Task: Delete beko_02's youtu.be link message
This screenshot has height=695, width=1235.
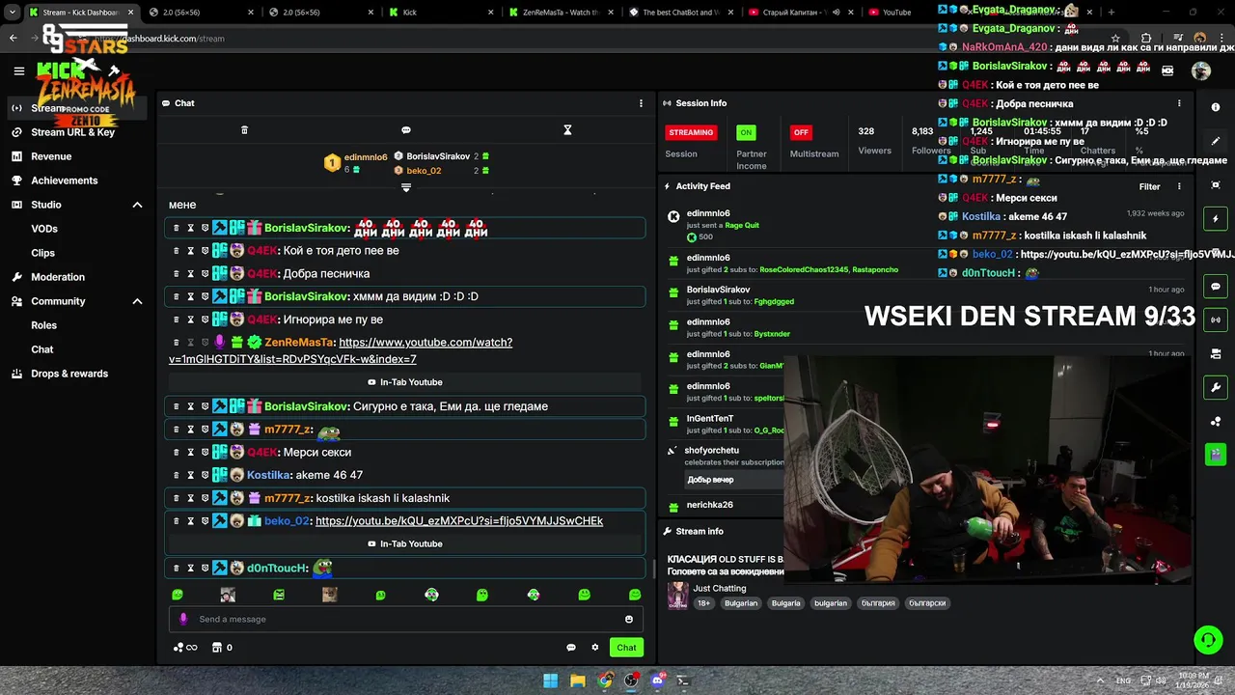Action: [176, 521]
